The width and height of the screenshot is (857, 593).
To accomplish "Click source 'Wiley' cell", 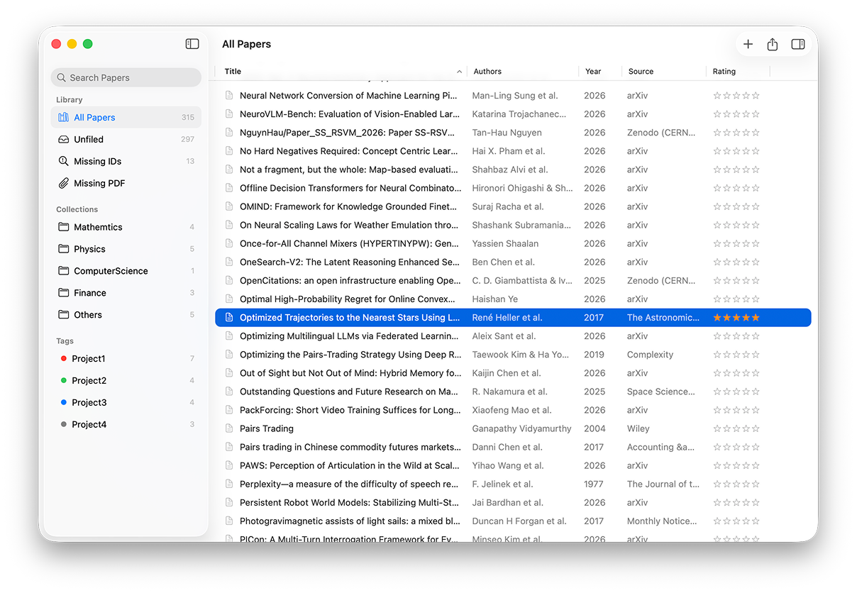I will [x=638, y=428].
